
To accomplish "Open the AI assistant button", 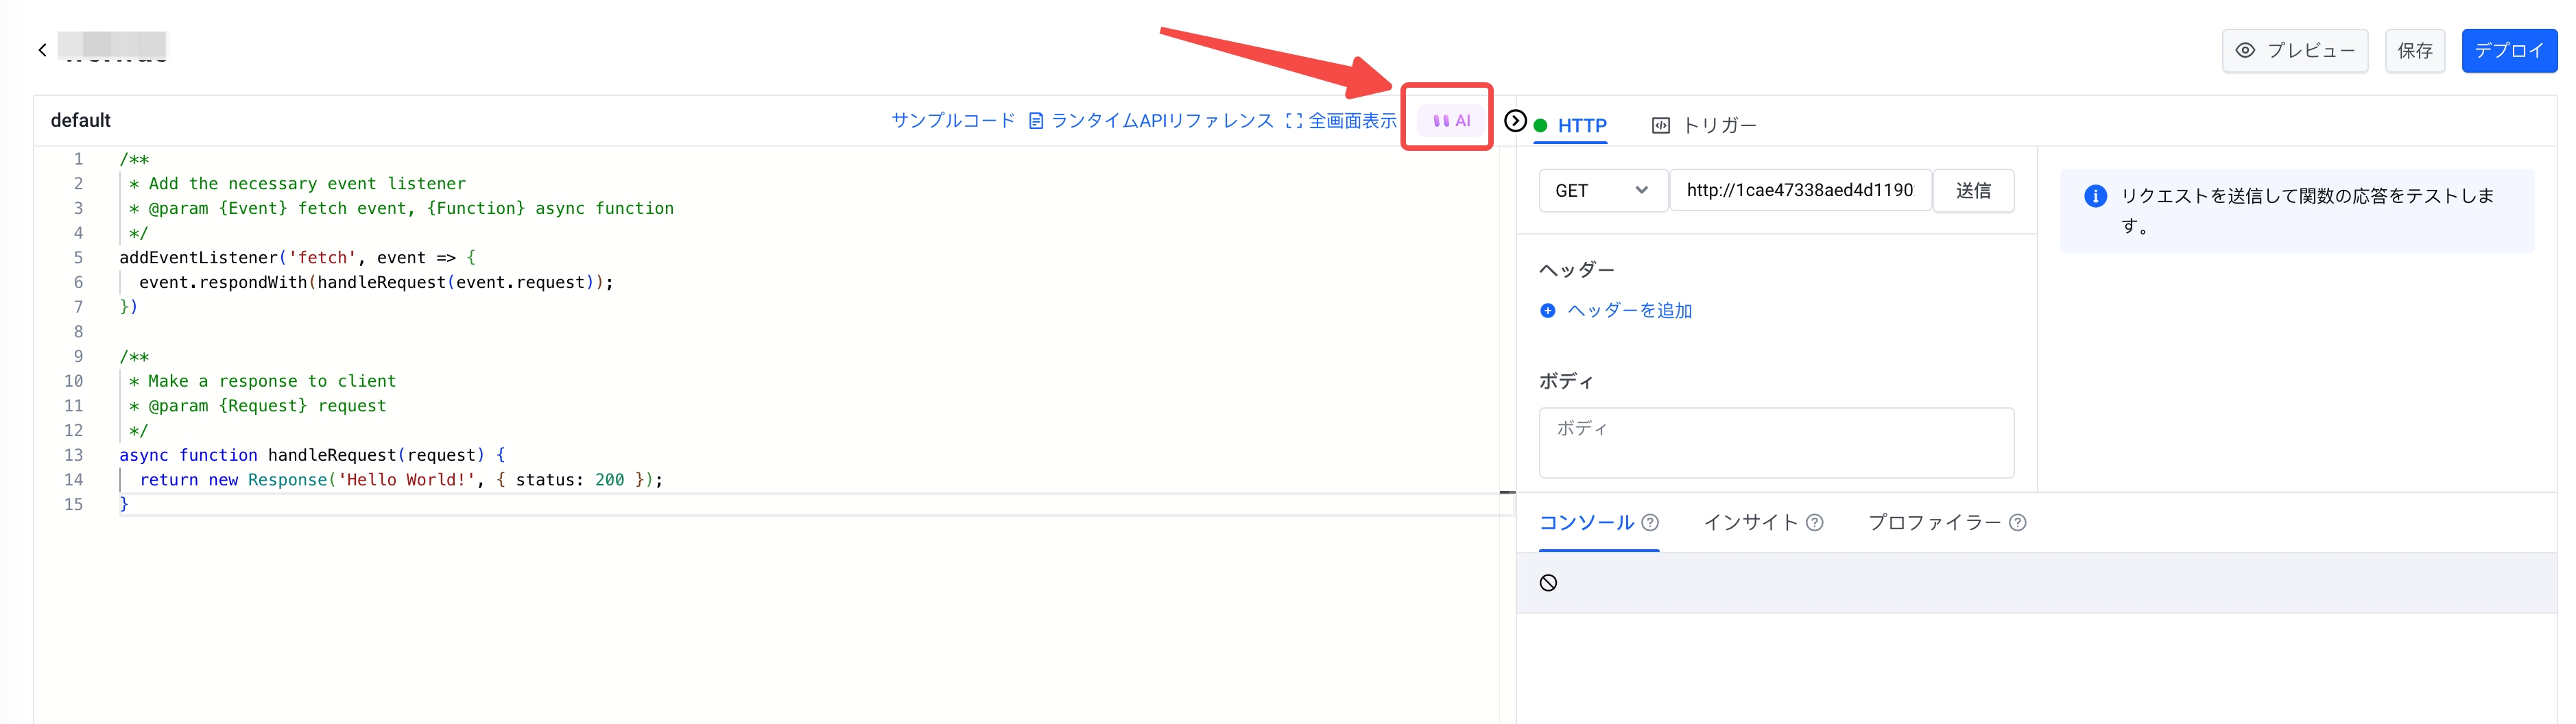I will click(1451, 121).
